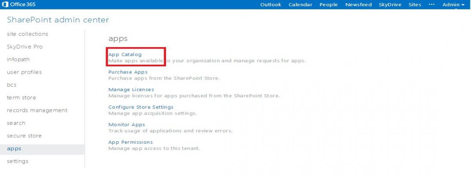Open SkyDrive from the top bar
Viewport: 471px width, 175px height.
pyautogui.click(x=390, y=5)
